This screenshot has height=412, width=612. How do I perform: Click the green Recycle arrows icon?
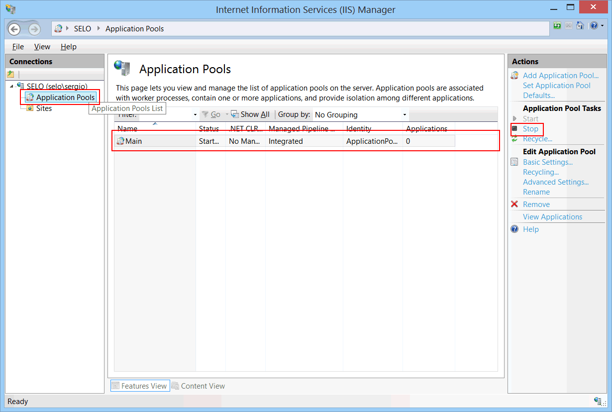515,139
